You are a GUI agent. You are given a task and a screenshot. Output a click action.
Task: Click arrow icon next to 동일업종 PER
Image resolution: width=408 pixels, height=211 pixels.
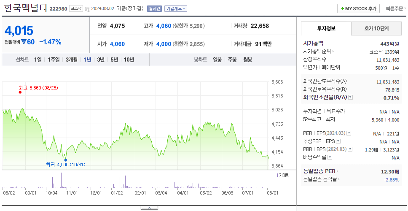[338, 171]
